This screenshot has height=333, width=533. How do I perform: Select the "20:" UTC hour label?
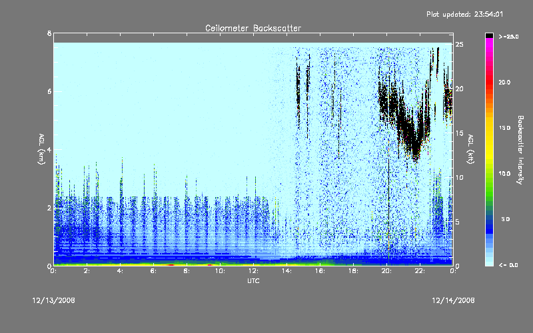[386, 271]
